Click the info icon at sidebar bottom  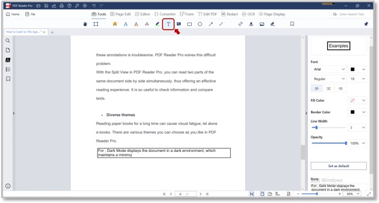(x=8, y=186)
